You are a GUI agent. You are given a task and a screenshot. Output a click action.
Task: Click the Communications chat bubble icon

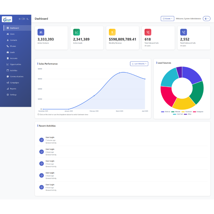[8, 77]
